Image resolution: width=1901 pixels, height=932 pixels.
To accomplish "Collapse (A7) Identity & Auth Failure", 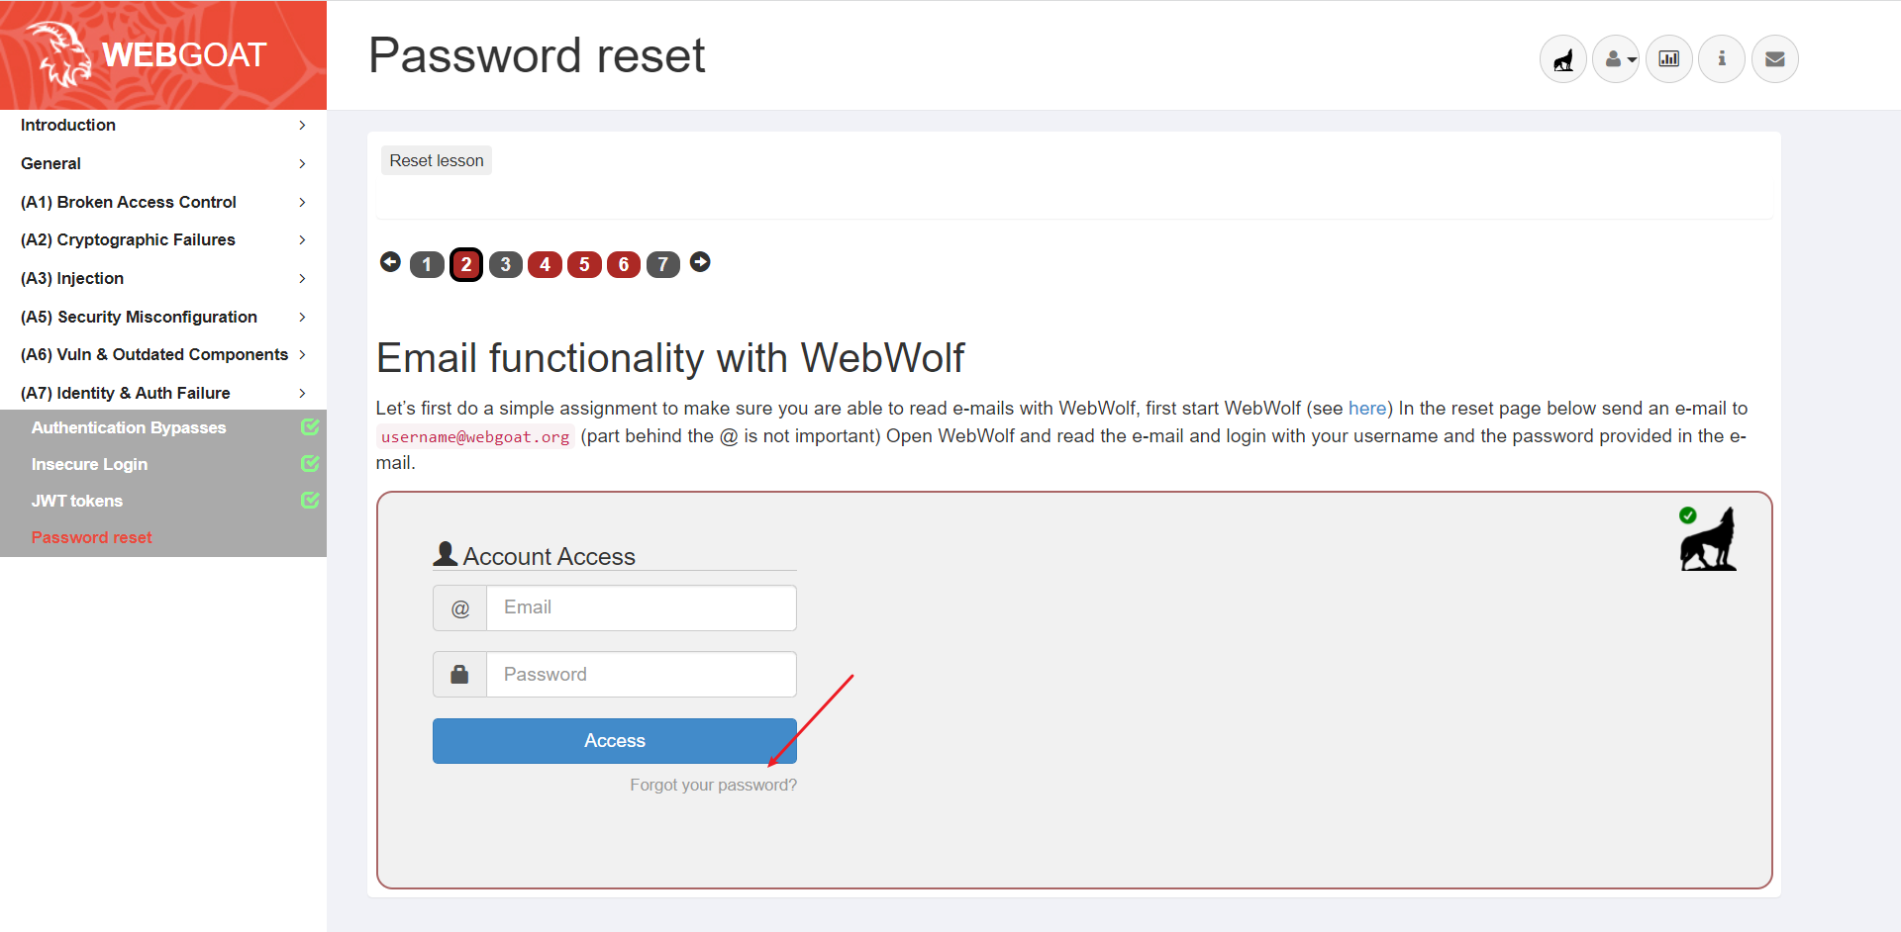I will pyautogui.click(x=163, y=393).
